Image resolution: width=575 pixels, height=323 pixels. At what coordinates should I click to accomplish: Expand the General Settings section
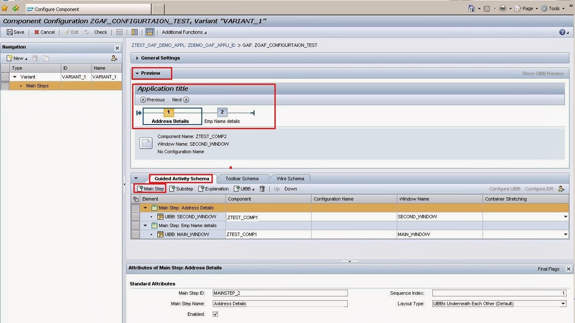click(137, 58)
